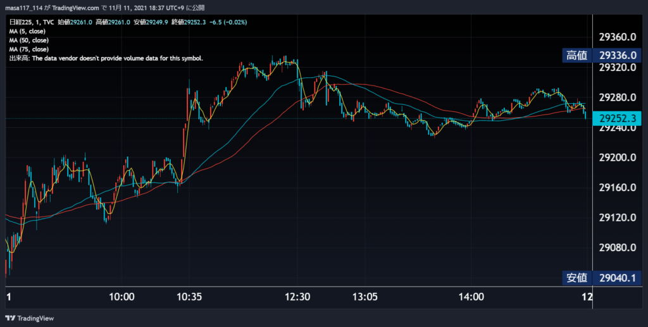Click the 10:00 time axis label
This screenshot has height=327, width=648.
122,297
